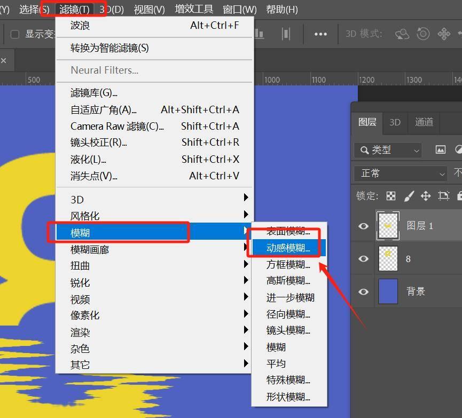
Task: Expand the 扭曲 filter submenu
Action: pos(80,265)
